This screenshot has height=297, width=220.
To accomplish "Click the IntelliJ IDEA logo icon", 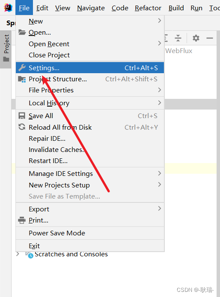I will tap(8, 8).
